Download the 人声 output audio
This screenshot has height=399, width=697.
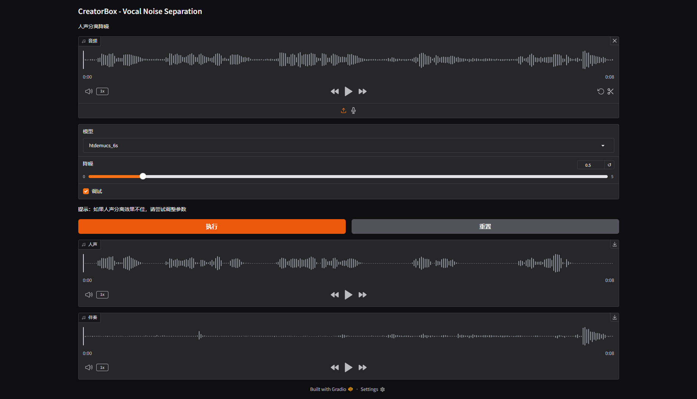[615, 244]
